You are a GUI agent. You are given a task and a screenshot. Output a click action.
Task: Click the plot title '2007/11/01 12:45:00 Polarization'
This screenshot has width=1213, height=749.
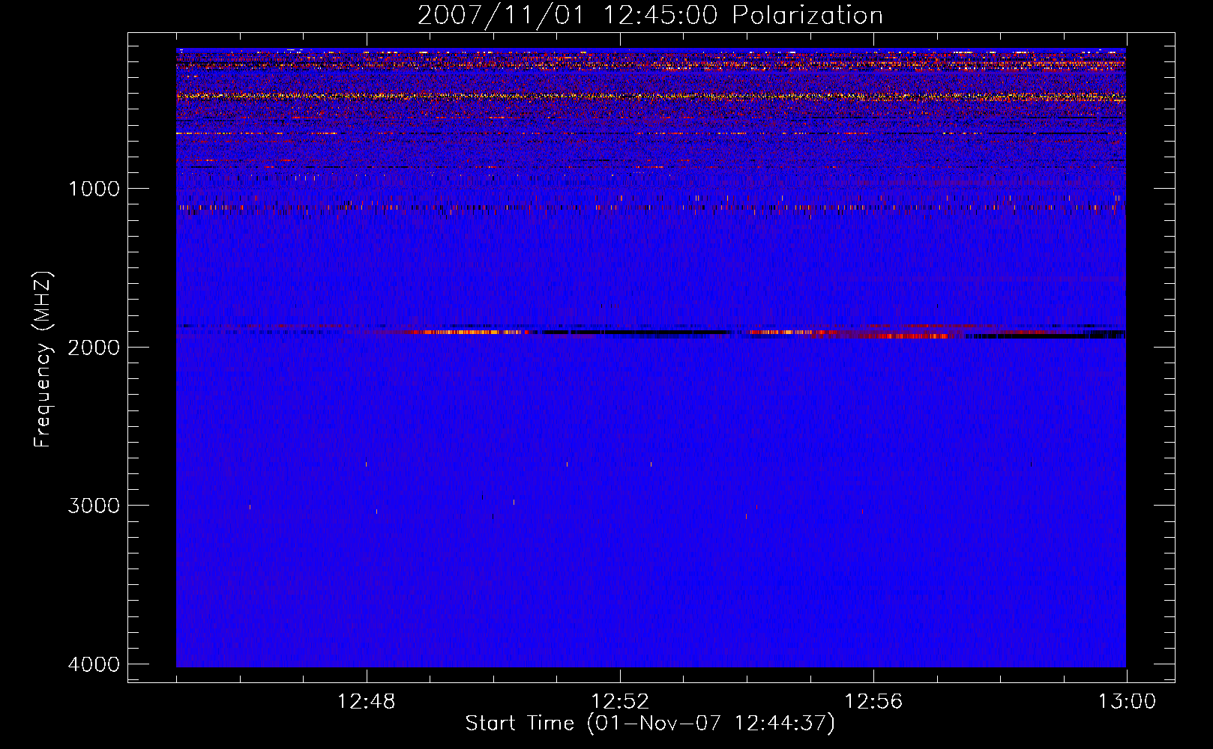650,15
